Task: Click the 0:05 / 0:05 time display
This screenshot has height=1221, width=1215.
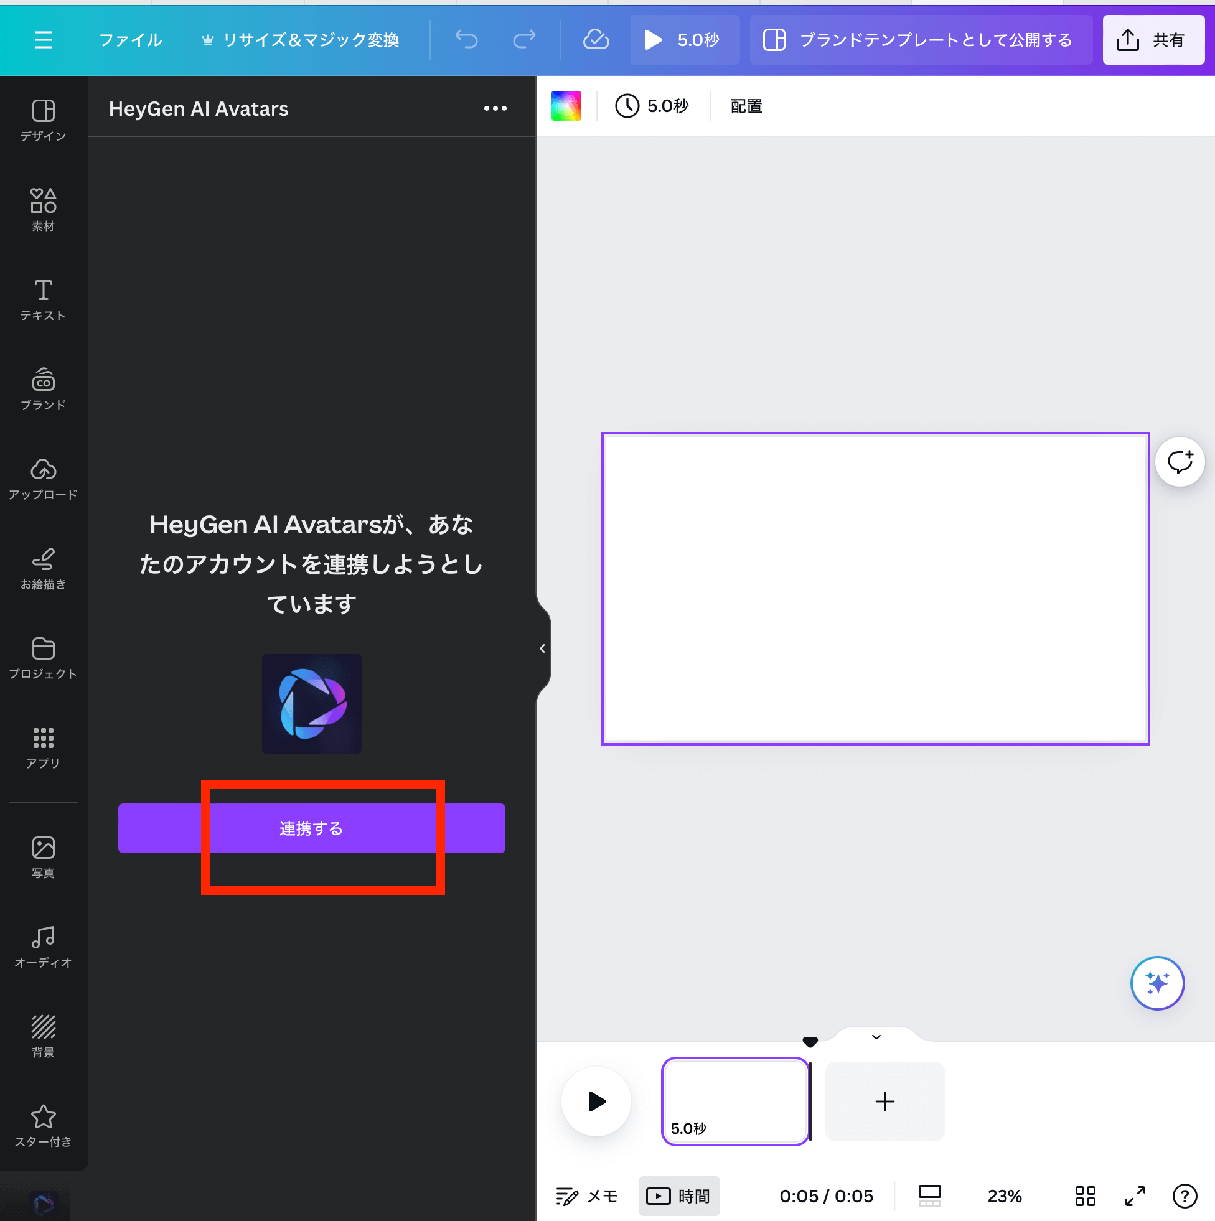Action: [x=826, y=1196]
